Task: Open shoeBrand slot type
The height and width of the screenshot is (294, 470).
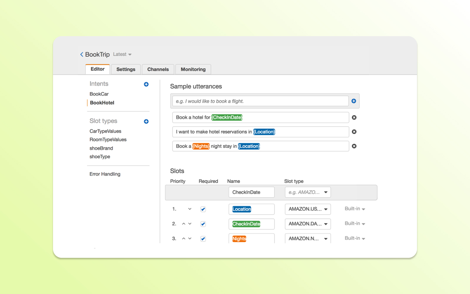Action: (x=101, y=148)
